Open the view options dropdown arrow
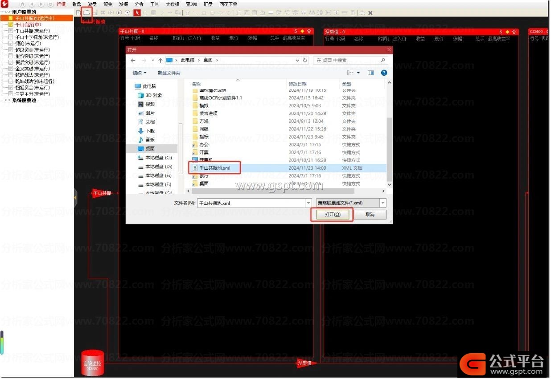This screenshot has height=379, width=551. click(x=358, y=73)
